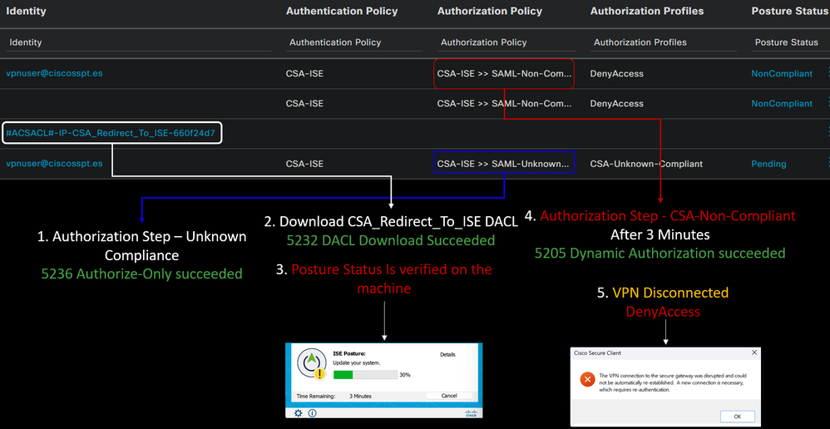Click the Authorization Policy filter field

[506, 43]
